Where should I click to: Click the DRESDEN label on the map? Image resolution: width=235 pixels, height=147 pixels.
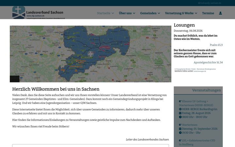[x=106, y=47]
